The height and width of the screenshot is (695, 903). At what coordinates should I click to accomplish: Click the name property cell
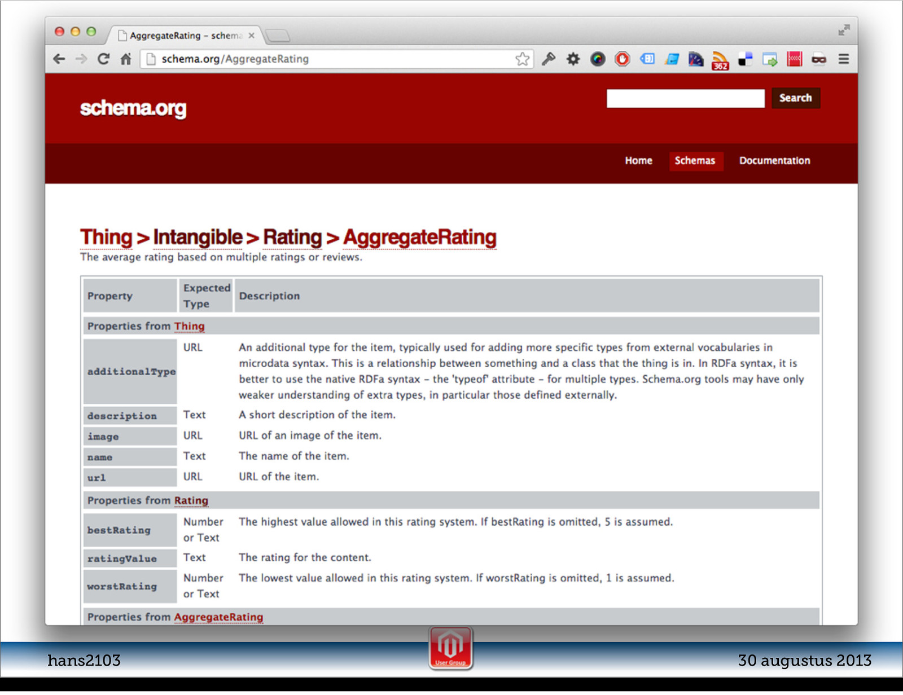[x=130, y=457]
